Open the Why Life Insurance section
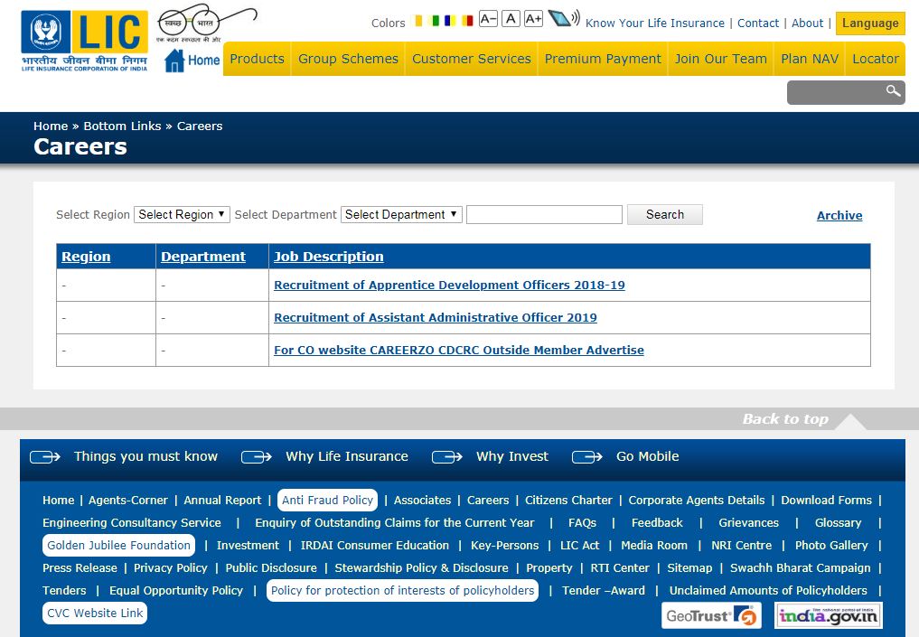 [347, 456]
